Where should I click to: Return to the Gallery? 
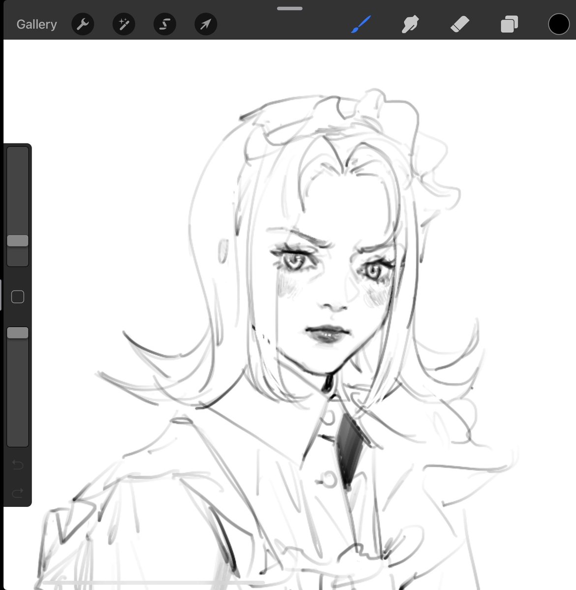36,24
